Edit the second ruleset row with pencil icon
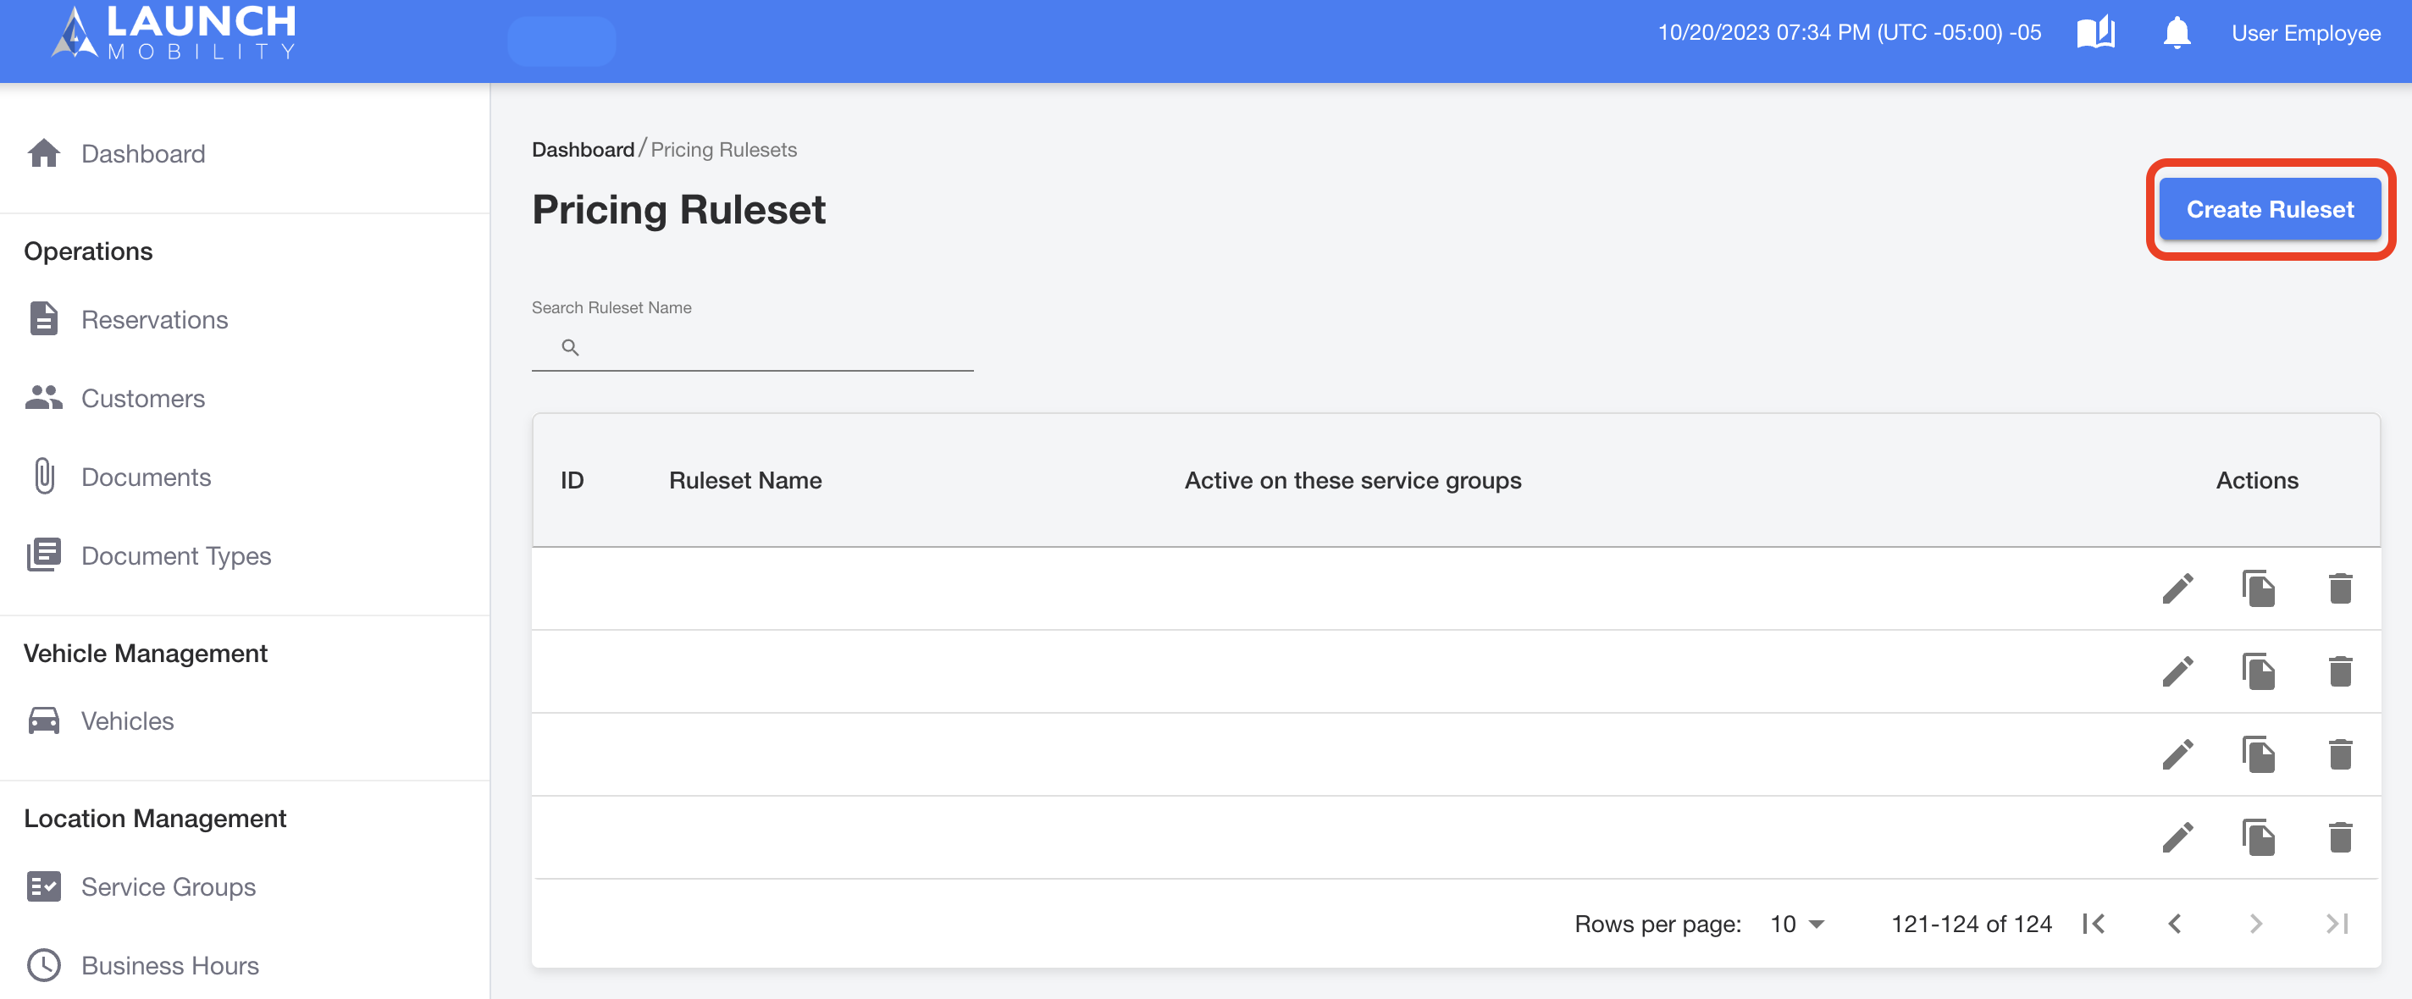This screenshot has height=999, width=2412. [2177, 671]
